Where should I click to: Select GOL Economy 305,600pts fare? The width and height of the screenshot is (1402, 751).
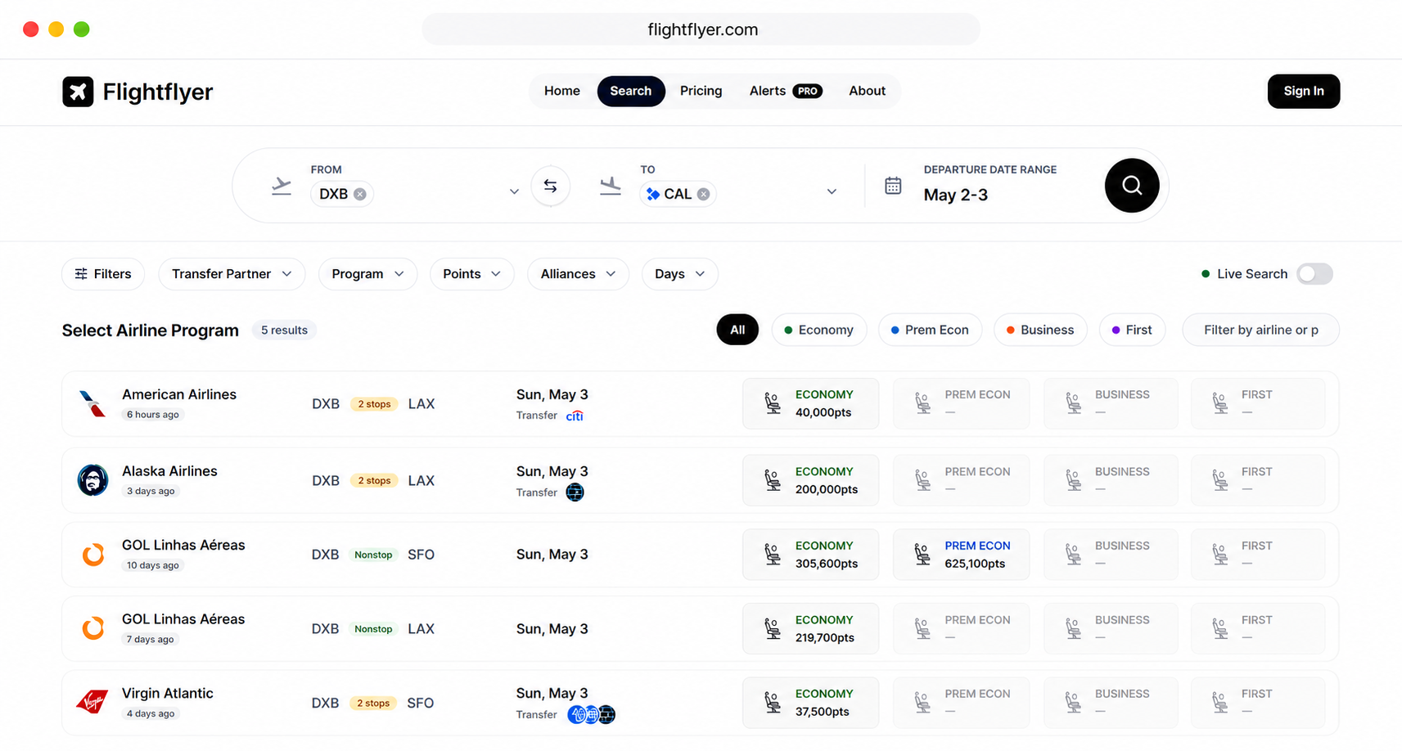click(810, 555)
